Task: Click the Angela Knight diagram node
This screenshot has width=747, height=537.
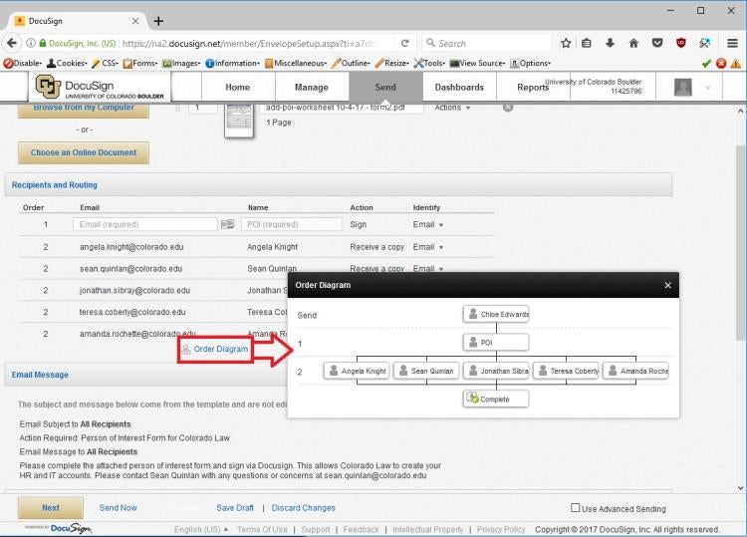Action: [357, 371]
